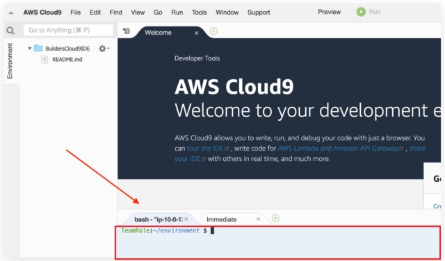Switch to the Immediate tab
Image resolution: width=445 pixels, height=261 pixels.
point(222,219)
